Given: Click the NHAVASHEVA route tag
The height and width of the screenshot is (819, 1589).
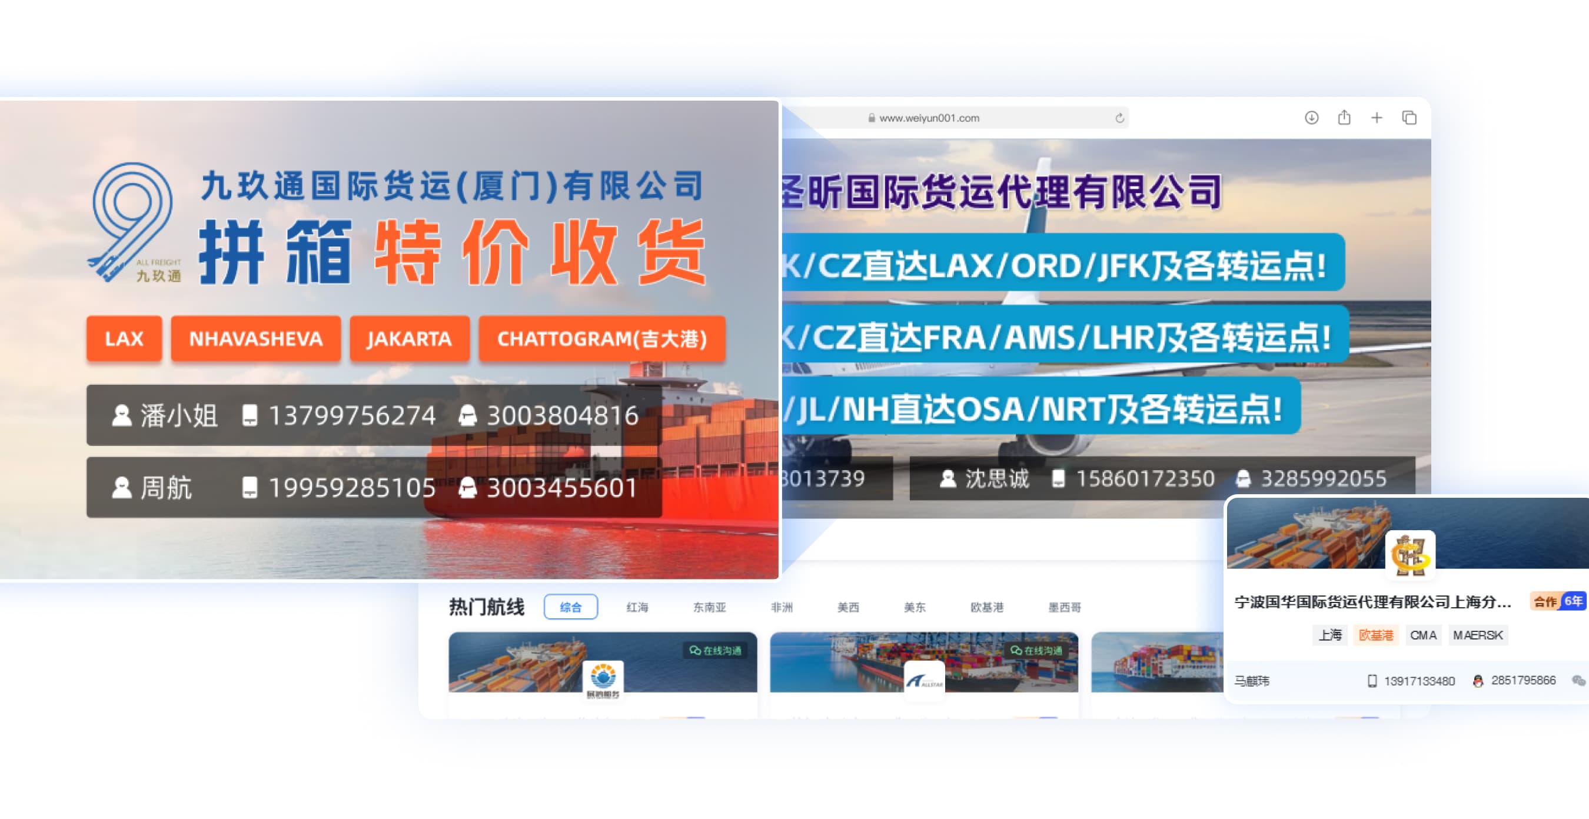Looking at the screenshot, I should click(x=255, y=338).
